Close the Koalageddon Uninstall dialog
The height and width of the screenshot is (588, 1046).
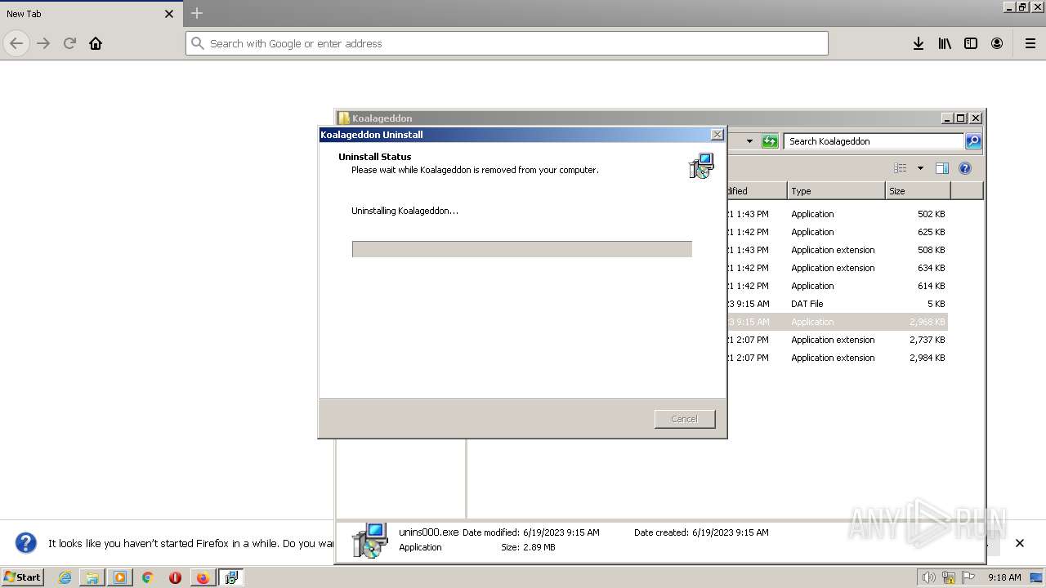click(x=717, y=135)
